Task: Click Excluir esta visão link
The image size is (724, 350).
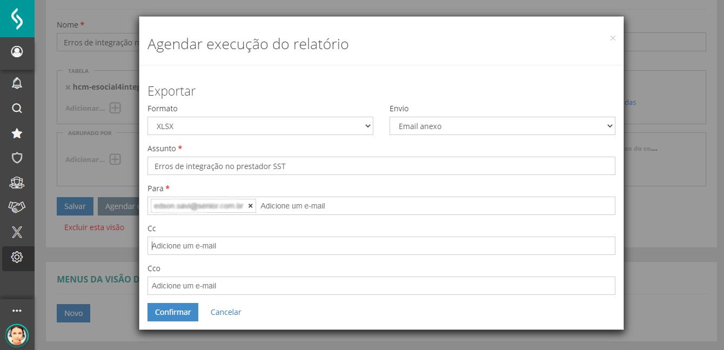Action: coord(94,227)
